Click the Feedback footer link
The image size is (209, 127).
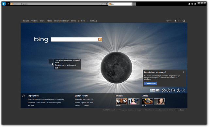[180, 110]
